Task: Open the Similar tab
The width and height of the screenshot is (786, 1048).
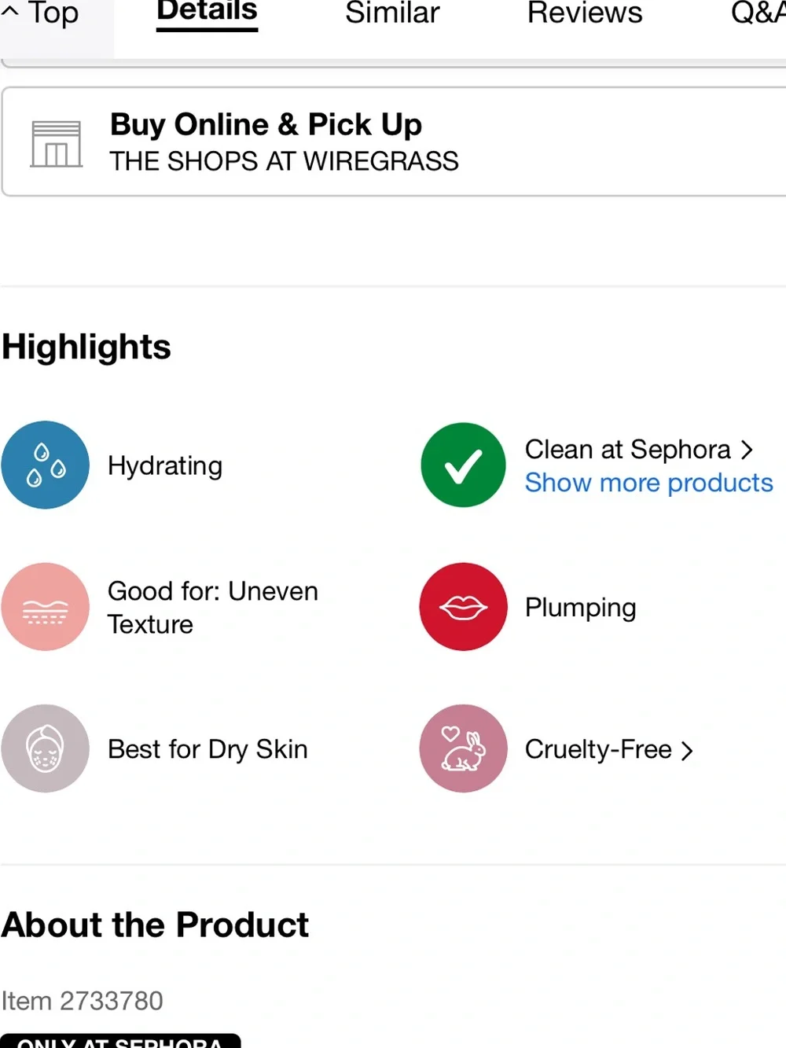Action: pos(392,13)
